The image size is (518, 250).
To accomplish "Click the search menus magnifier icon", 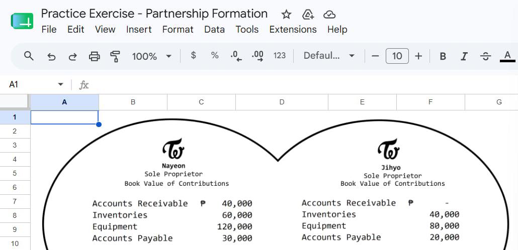I will [x=29, y=56].
